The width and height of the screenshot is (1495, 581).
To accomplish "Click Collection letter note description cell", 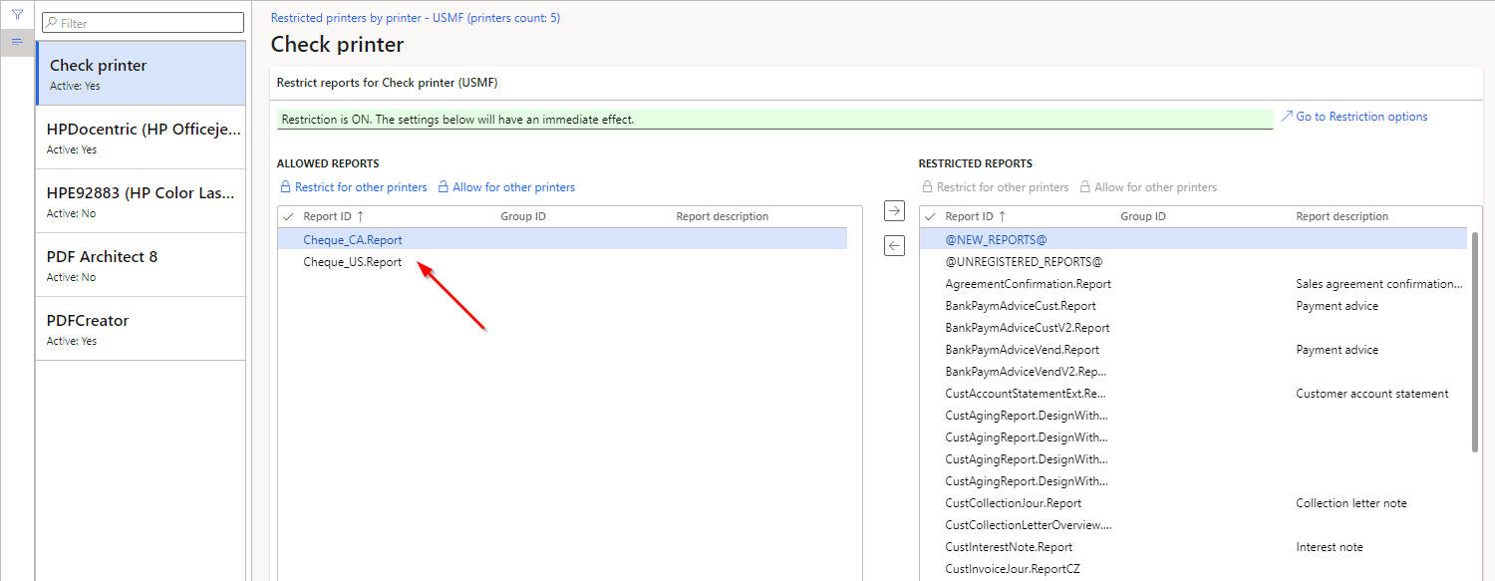I will coord(1351,503).
